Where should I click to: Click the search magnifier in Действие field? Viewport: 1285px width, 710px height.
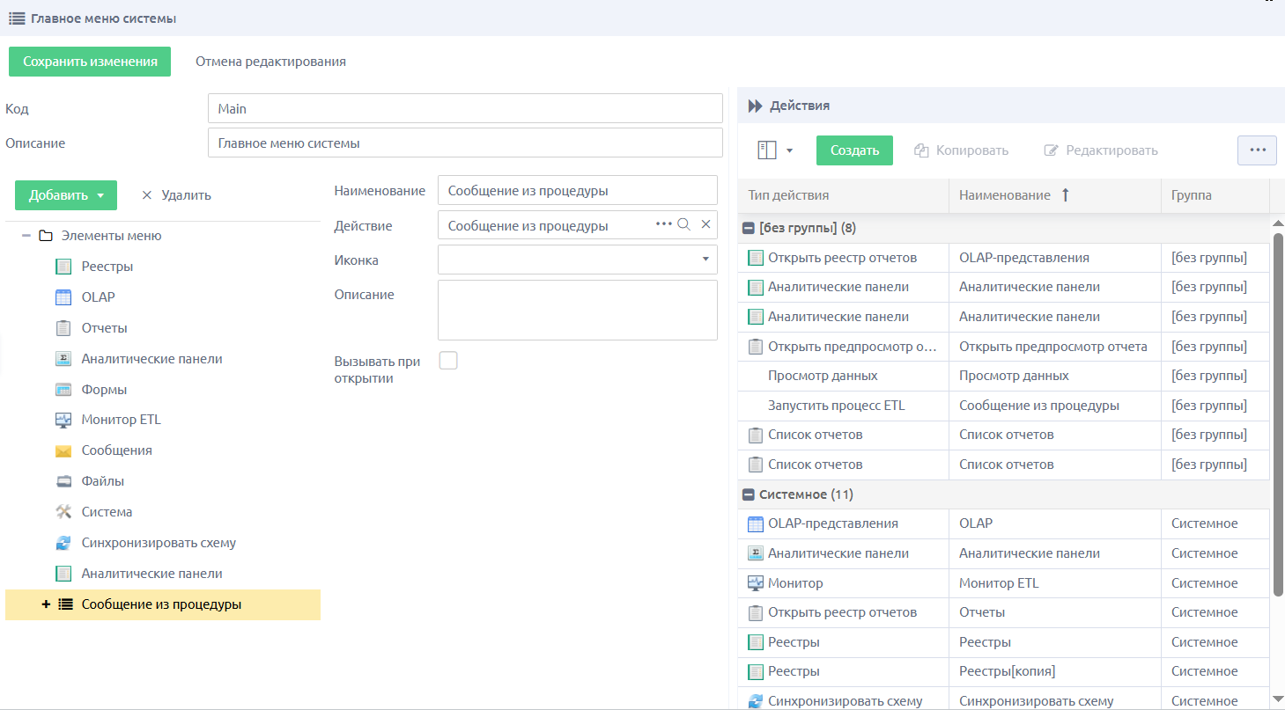(683, 225)
